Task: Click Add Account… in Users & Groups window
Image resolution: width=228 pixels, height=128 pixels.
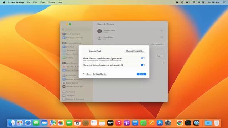Action: (157, 44)
